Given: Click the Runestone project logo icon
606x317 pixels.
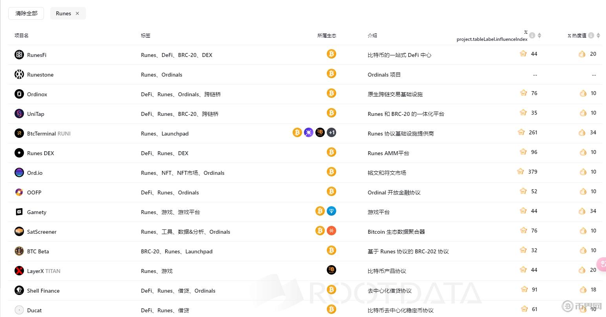Looking at the screenshot, I should 19,74.
